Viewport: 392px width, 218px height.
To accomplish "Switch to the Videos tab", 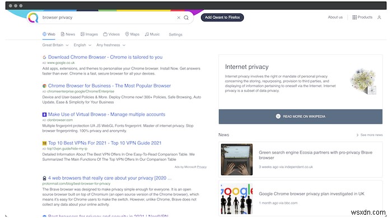I will coord(111,34).
